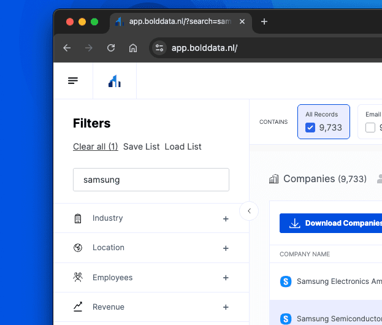Expand the Revenue filter

[226, 307]
